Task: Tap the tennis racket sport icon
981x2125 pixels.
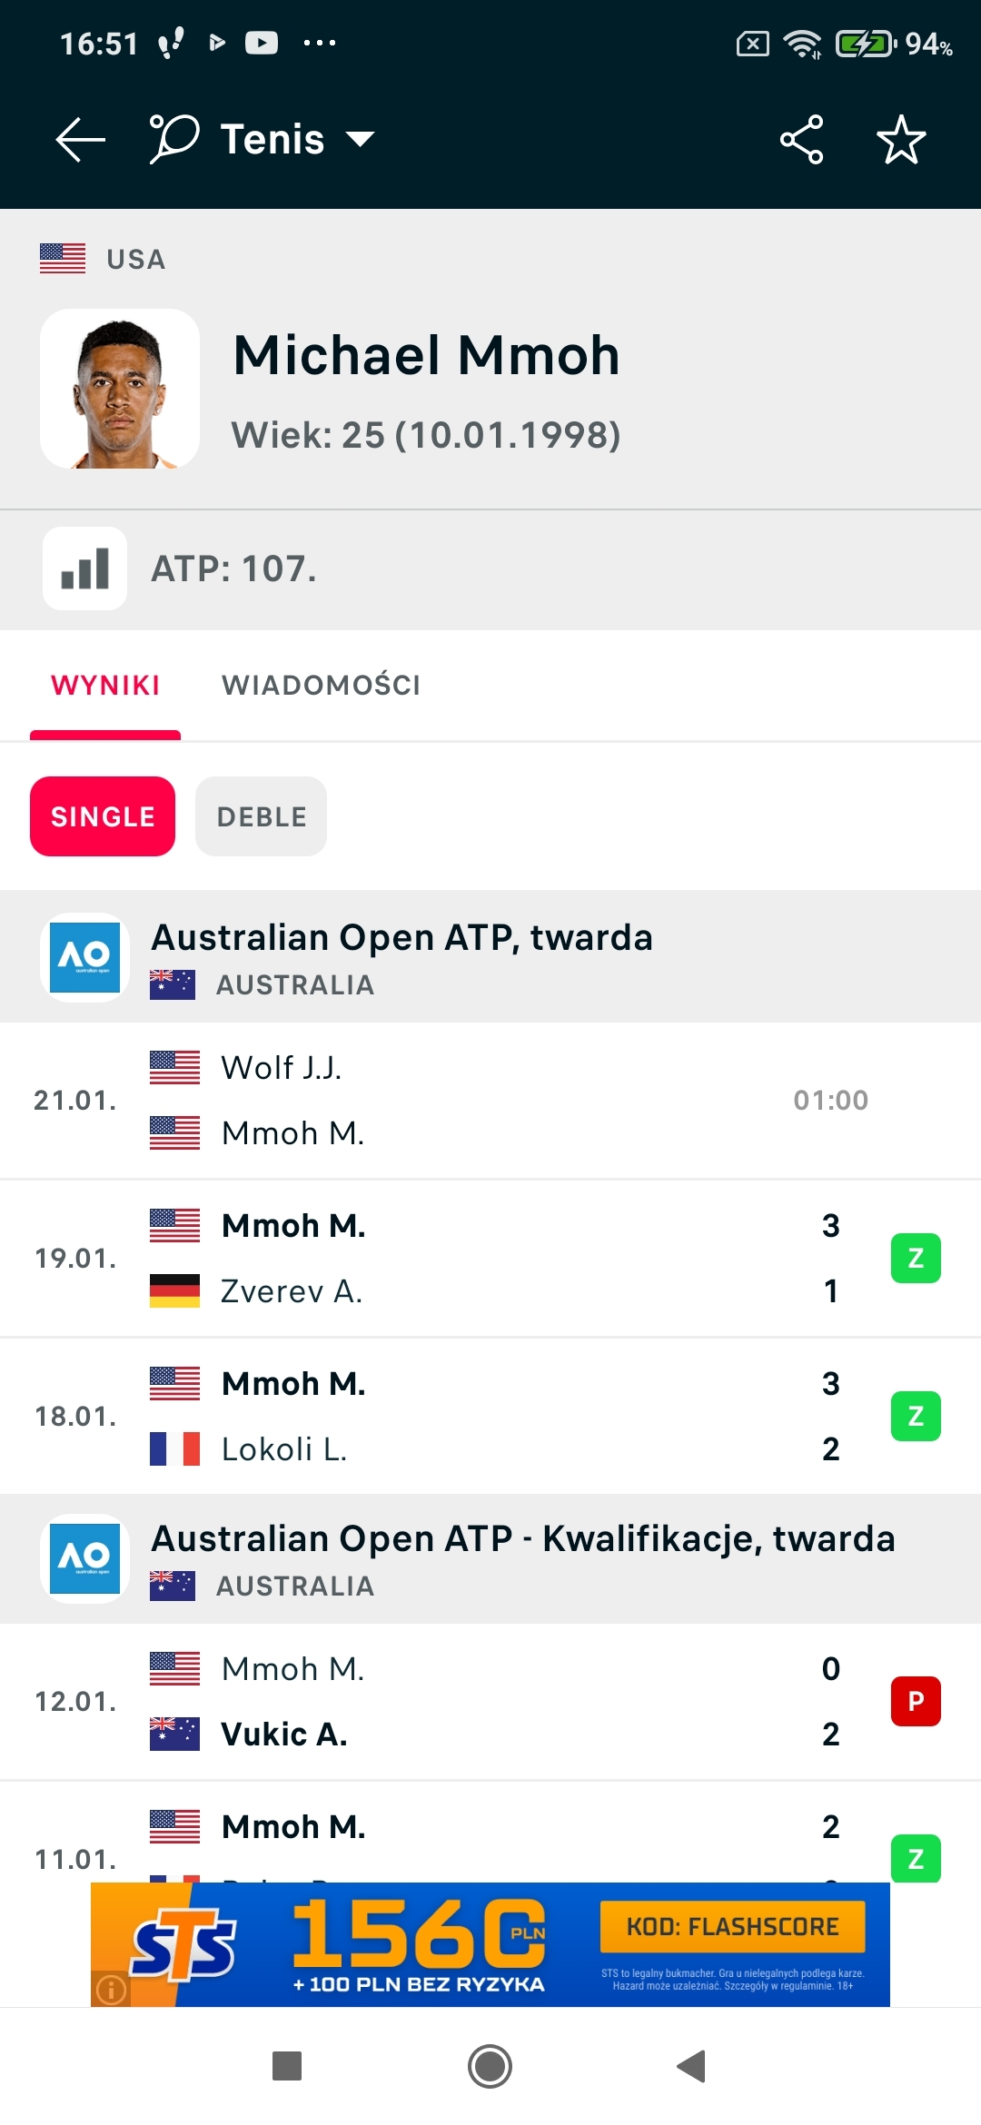Action: [x=173, y=139]
